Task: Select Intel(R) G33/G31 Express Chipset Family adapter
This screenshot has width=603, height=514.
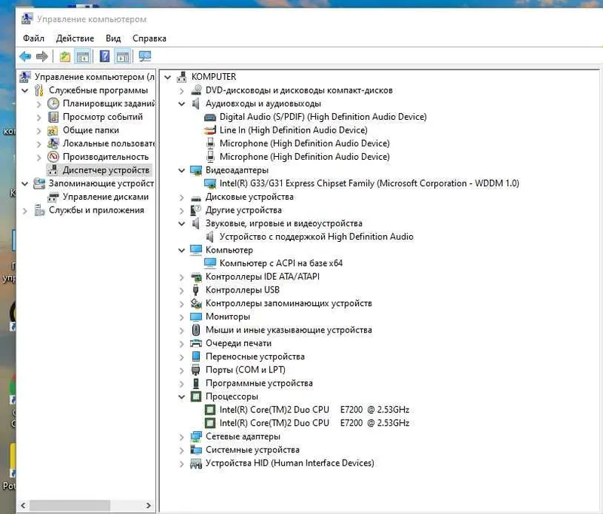Action: click(369, 183)
